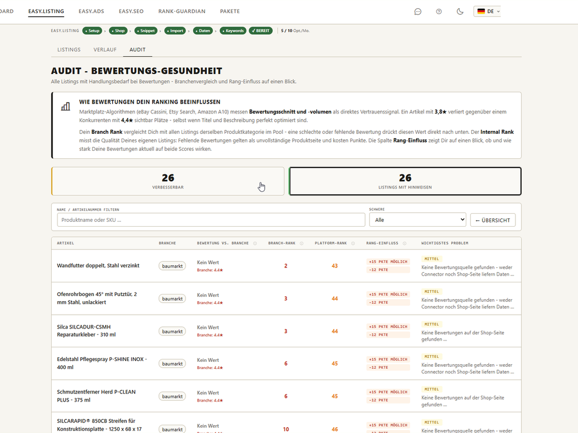The width and height of the screenshot is (578, 433).
Task: Open the Schwere dropdown showing Alle
Action: [418, 220]
